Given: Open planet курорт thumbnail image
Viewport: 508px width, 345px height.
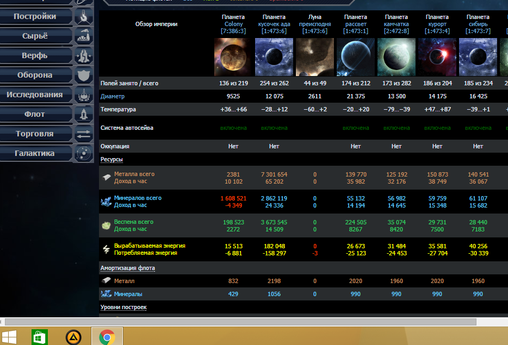Looking at the screenshot, I should pos(437,57).
